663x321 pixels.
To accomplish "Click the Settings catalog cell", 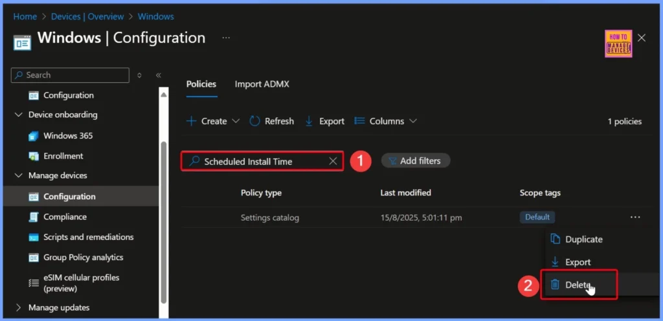I will (270, 218).
